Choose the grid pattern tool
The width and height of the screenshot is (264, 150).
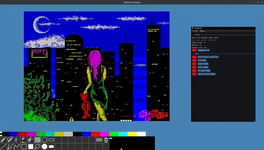coord(37,140)
